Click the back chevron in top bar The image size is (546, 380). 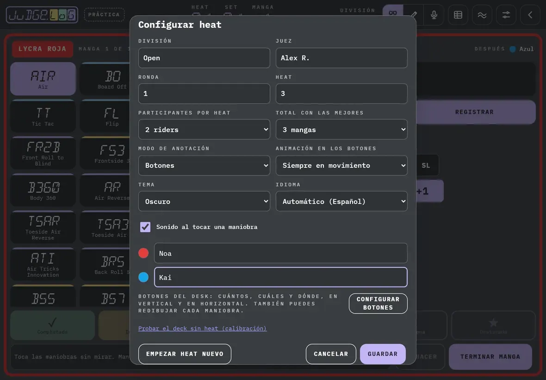click(x=530, y=15)
